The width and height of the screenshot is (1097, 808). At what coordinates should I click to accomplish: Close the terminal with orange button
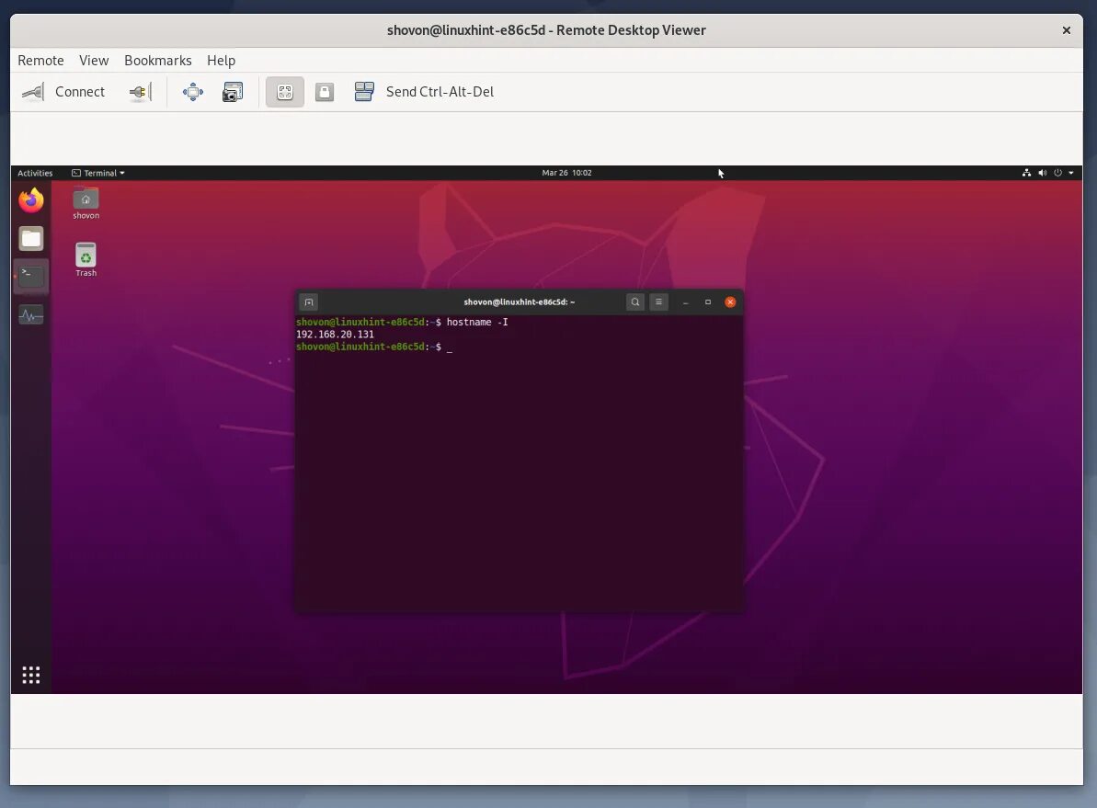(x=730, y=302)
